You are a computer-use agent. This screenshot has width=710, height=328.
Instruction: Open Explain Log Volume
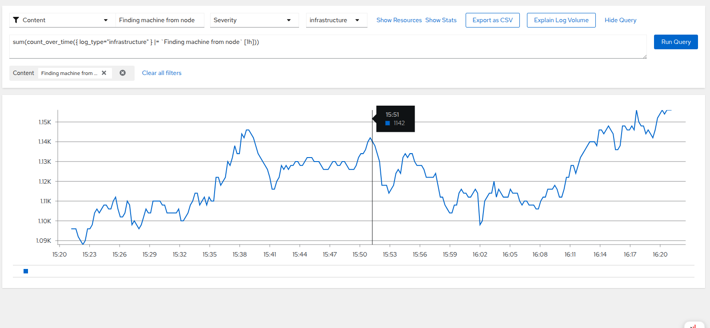561,20
